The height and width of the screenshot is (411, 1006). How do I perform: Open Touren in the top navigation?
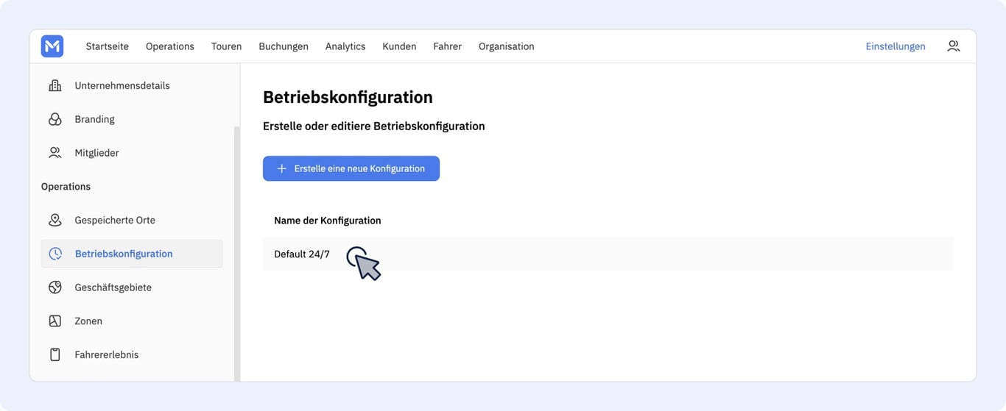coord(226,46)
